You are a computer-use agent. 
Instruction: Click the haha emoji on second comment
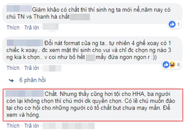(172, 65)
